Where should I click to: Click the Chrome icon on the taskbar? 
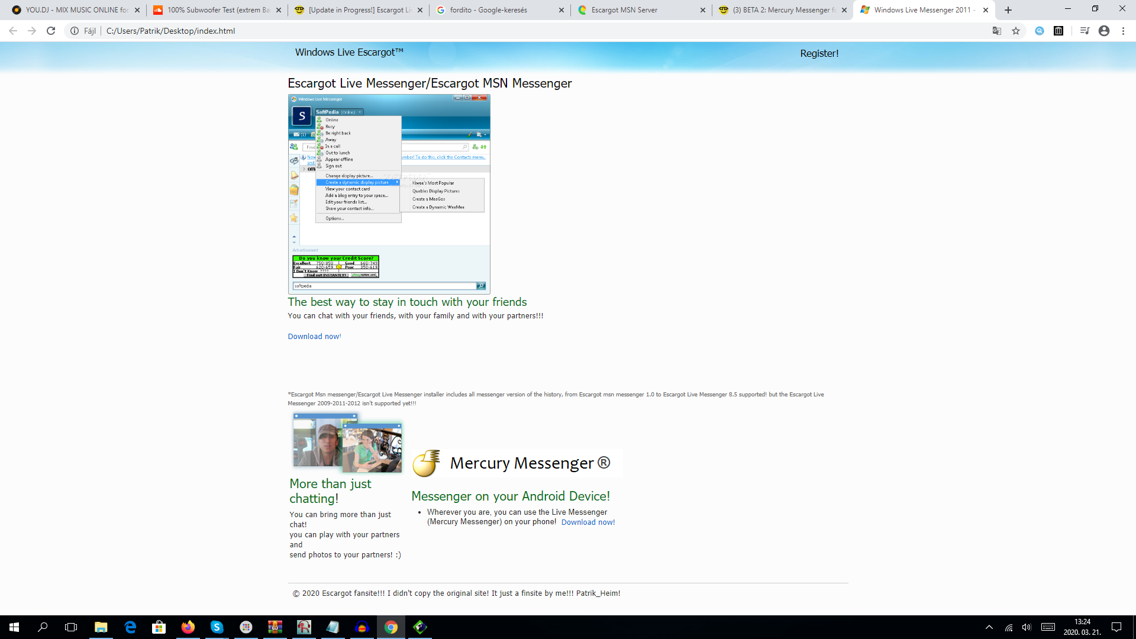click(x=391, y=627)
